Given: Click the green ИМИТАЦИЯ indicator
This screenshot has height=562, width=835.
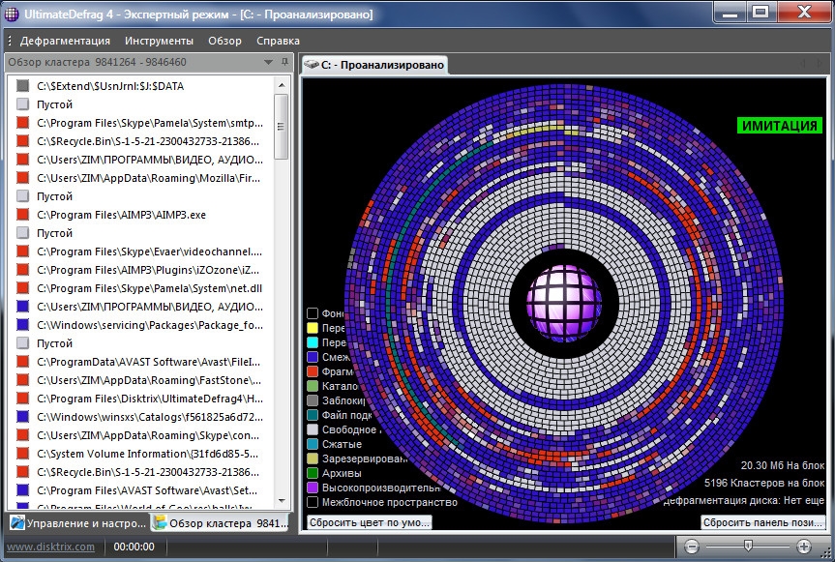Looking at the screenshot, I should point(778,126).
